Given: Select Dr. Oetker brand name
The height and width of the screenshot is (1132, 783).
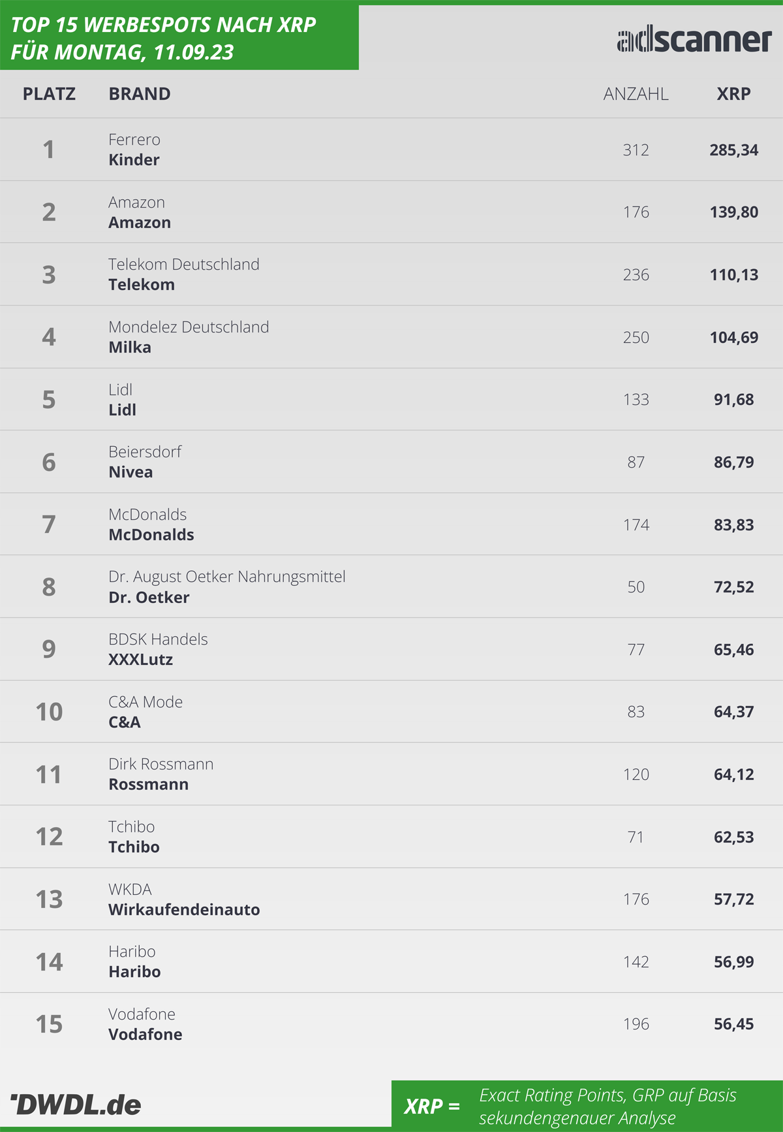Looking at the screenshot, I should click(149, 598).
